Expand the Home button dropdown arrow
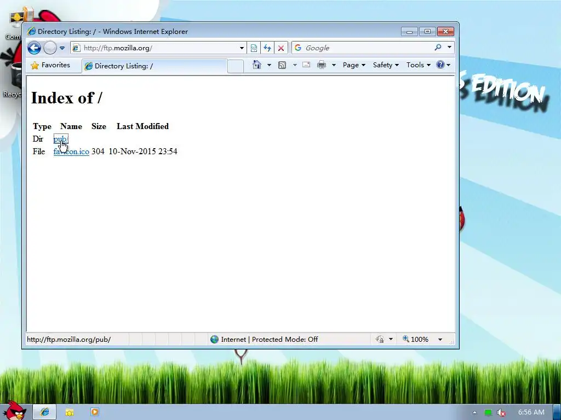Viewport: 561px width, 420px height. pyautogui.click(x=269, y=65)
